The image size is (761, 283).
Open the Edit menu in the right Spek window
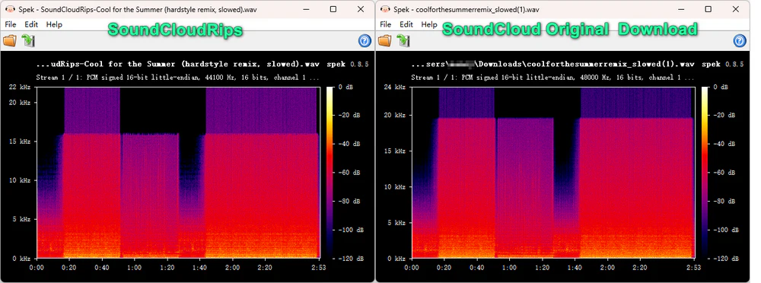406,24
